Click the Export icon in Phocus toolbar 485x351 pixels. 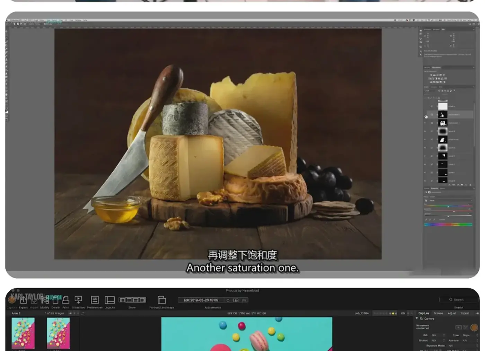point(23,300)
